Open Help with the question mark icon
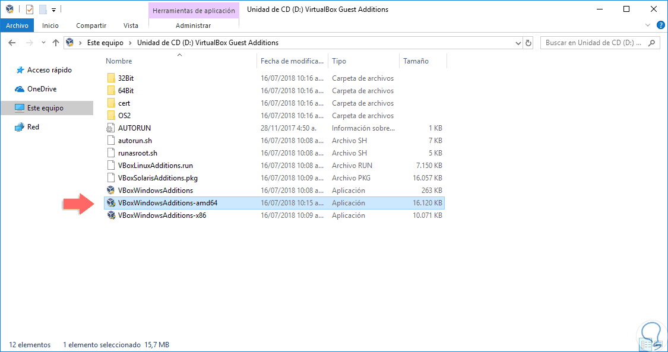The image size is (668, 352). point(661,26)
